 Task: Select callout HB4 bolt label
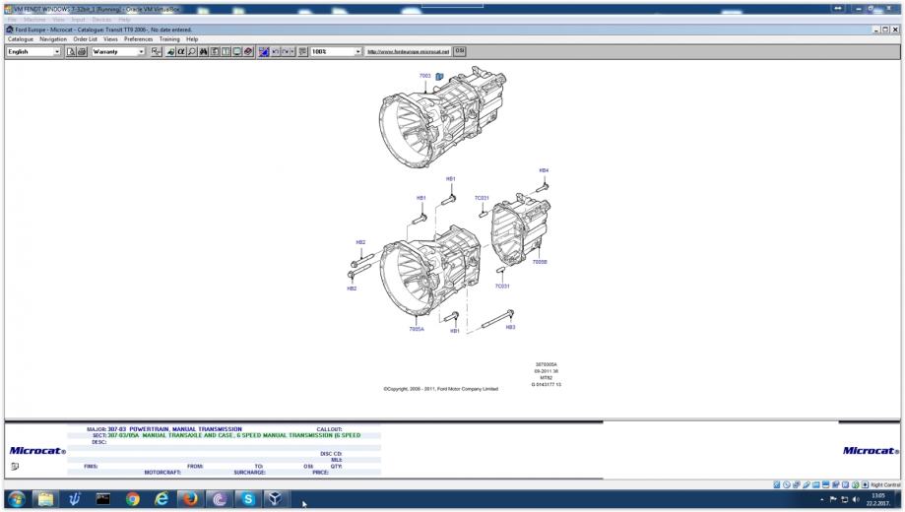click(544, 171)
